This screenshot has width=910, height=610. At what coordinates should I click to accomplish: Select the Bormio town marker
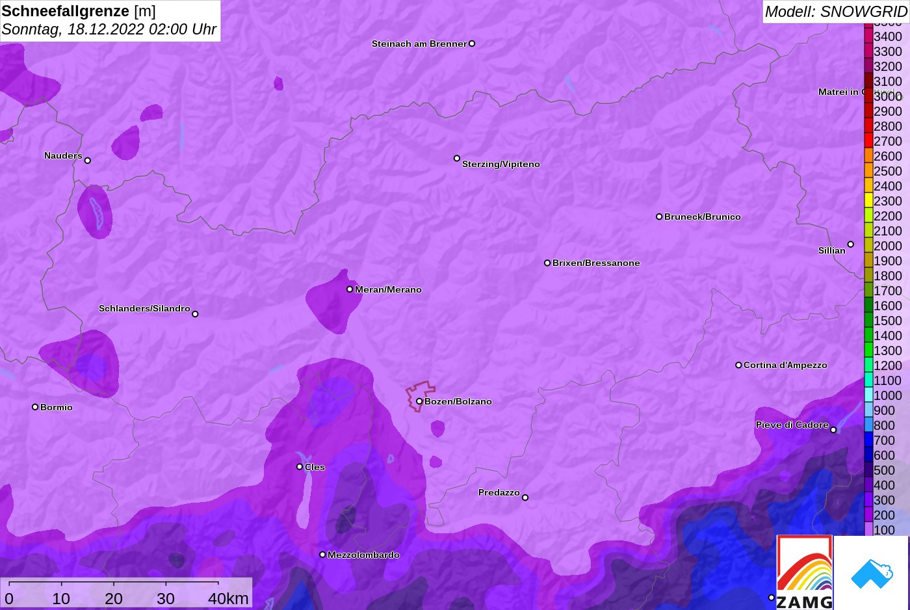(x=35, y=407)
